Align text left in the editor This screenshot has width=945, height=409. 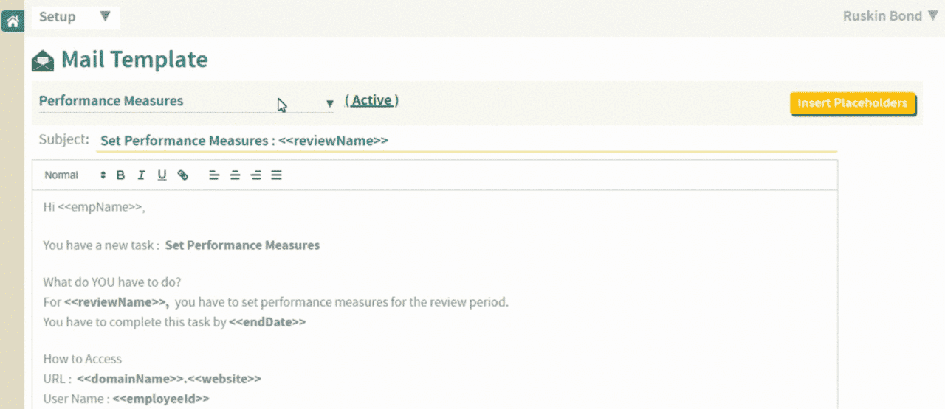(214, 175)
